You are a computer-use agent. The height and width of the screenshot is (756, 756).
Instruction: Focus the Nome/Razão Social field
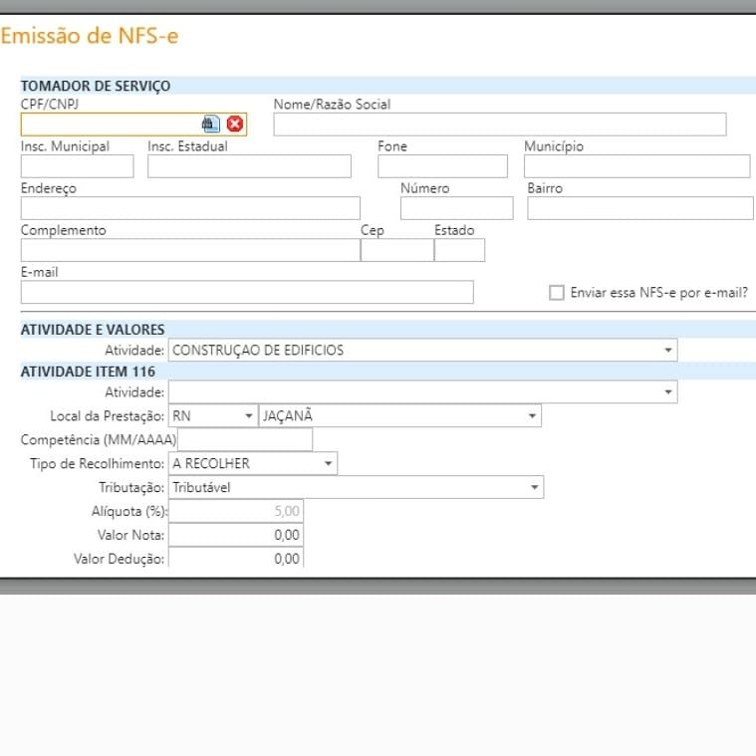(499, 125)
